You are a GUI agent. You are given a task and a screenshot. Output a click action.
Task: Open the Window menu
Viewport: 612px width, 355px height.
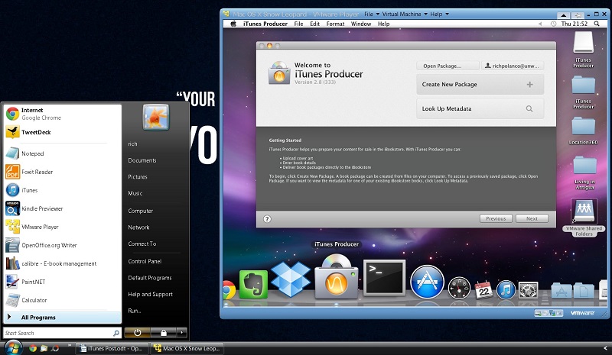[x=361, y=24]
